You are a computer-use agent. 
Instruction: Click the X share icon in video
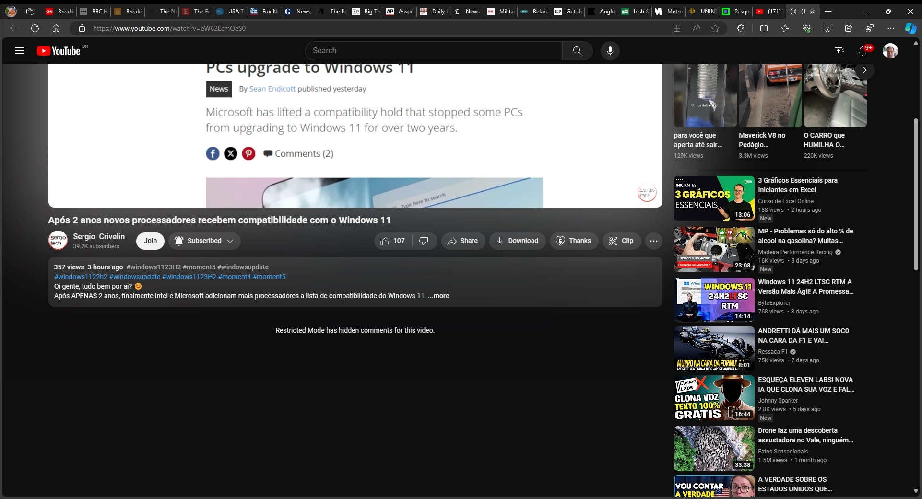pyautogui.click(x=231, y=153)
